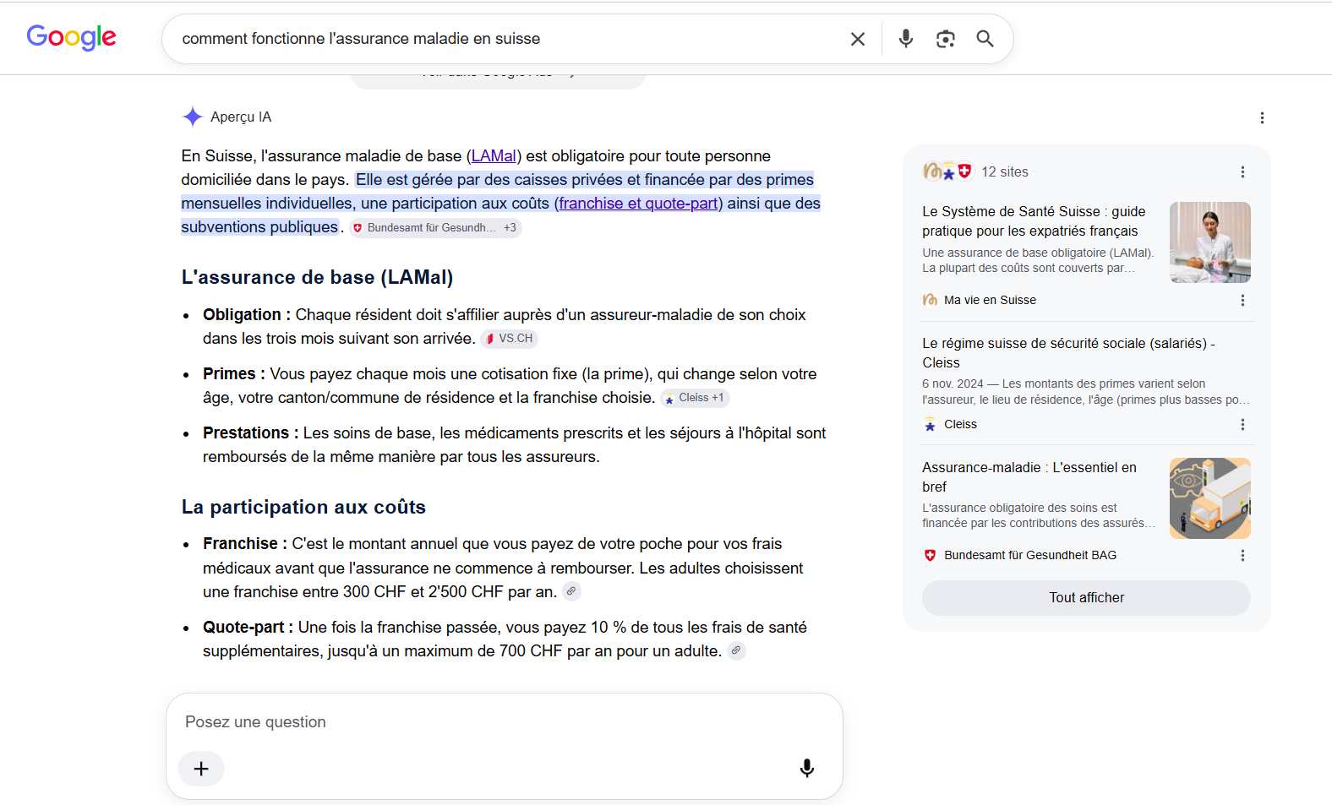Click the La participation aux coûts heading

(303, 508)
